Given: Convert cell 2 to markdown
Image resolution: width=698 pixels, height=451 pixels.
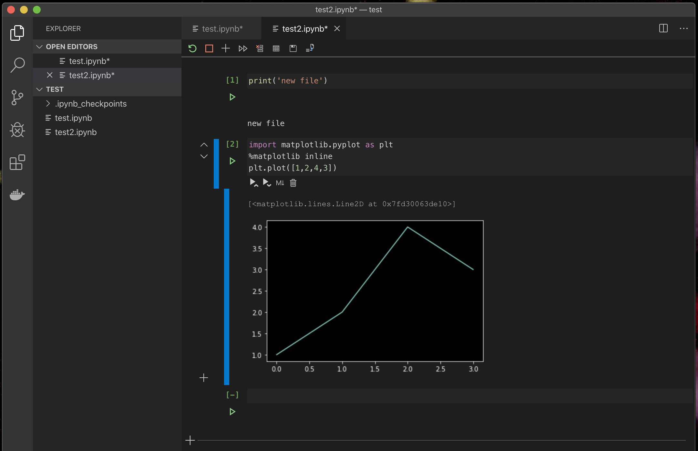Looking at the screenshot, I should click(x=280, y=183).
